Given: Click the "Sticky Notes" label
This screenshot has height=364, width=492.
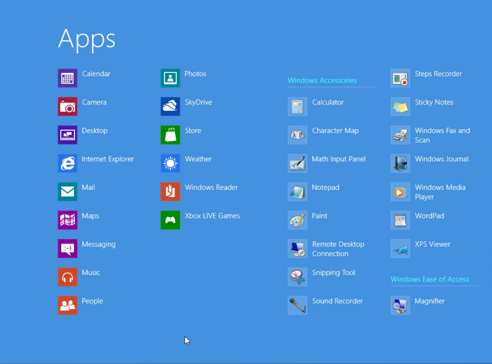Looking at the screenshot, I should point(434,103).
